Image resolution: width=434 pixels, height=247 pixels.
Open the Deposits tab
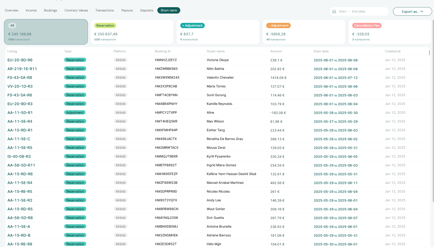146,10
